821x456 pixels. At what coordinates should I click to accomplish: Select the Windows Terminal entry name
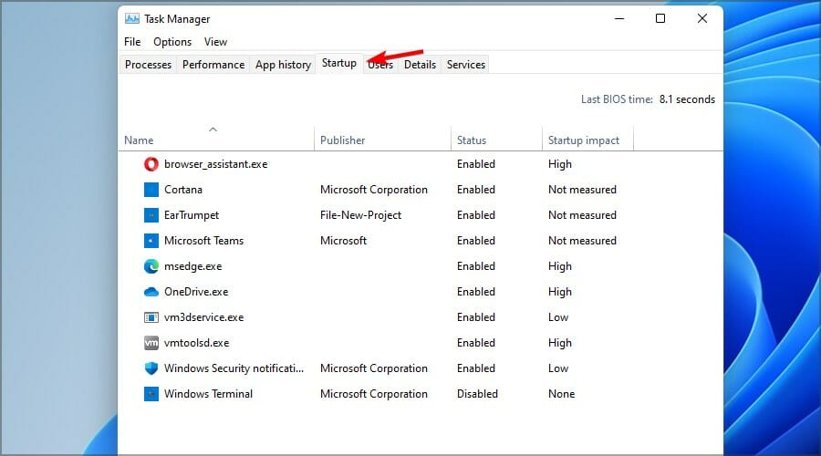208,394
